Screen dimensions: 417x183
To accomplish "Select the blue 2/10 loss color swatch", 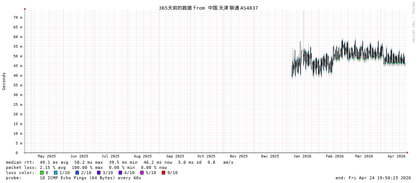I will click(x=77, y=173).
